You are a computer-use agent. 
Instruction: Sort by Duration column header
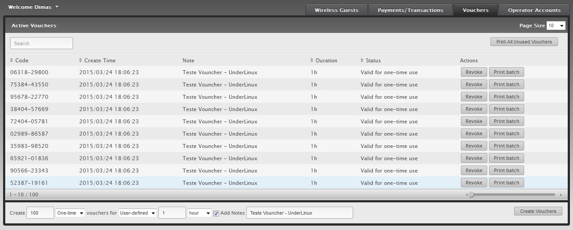tap(324, 60)
